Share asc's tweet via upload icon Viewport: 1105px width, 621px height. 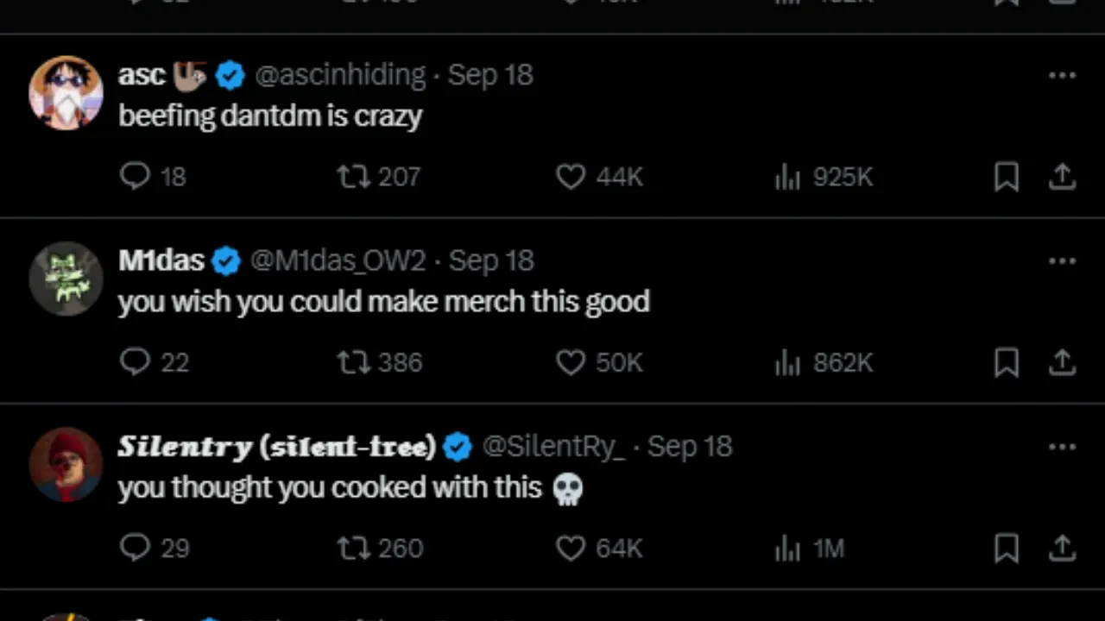pos(1062,177)
